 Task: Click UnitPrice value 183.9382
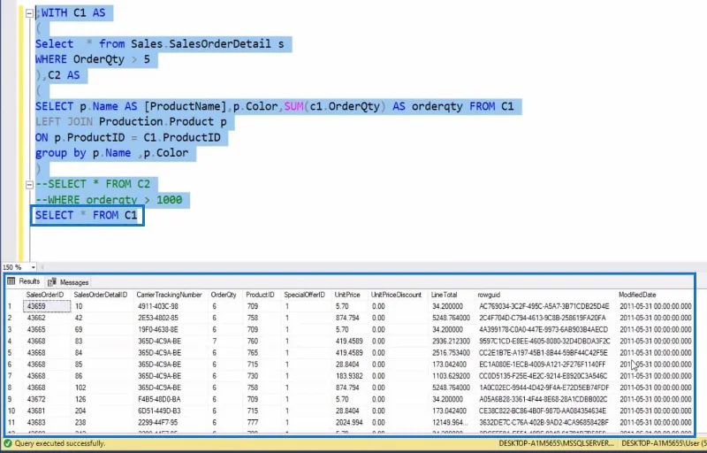point(349,376)
